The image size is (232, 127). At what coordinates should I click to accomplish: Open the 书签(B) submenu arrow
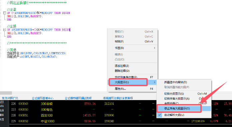click(x=154, y=48)
